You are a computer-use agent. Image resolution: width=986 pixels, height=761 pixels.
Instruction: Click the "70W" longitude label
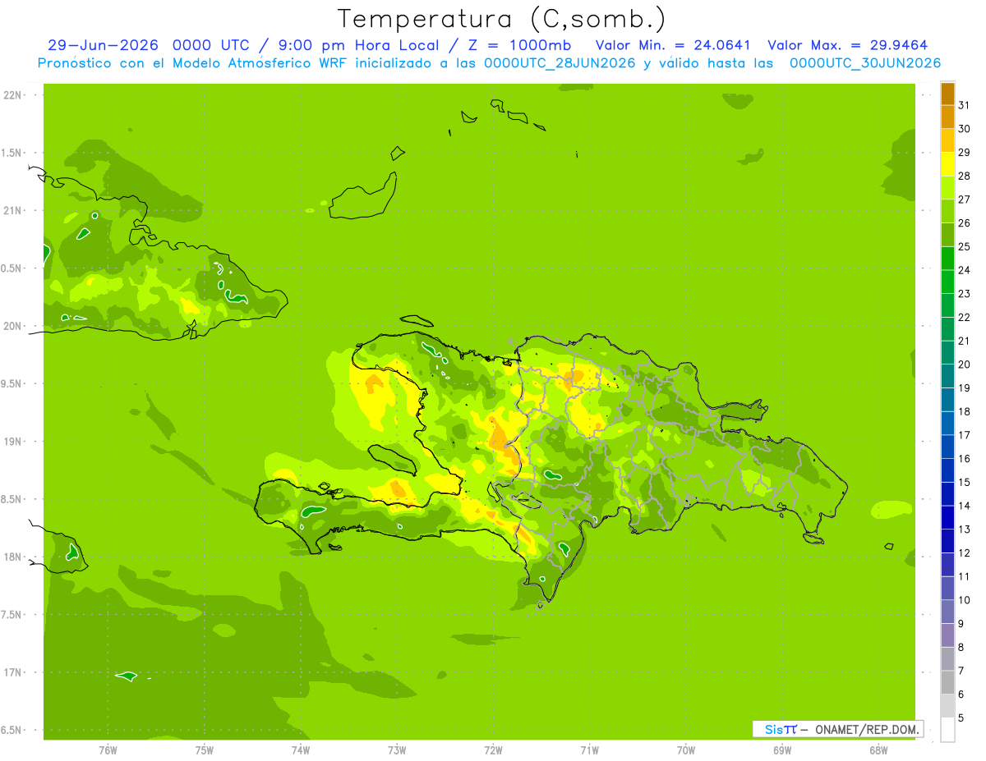pyautogui.click(x=686, y=750)
